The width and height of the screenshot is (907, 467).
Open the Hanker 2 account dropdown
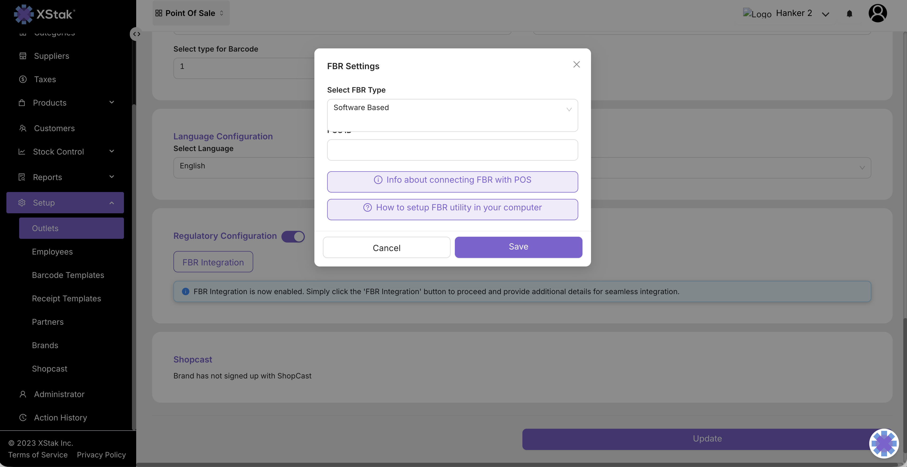(x=825, y=14)
